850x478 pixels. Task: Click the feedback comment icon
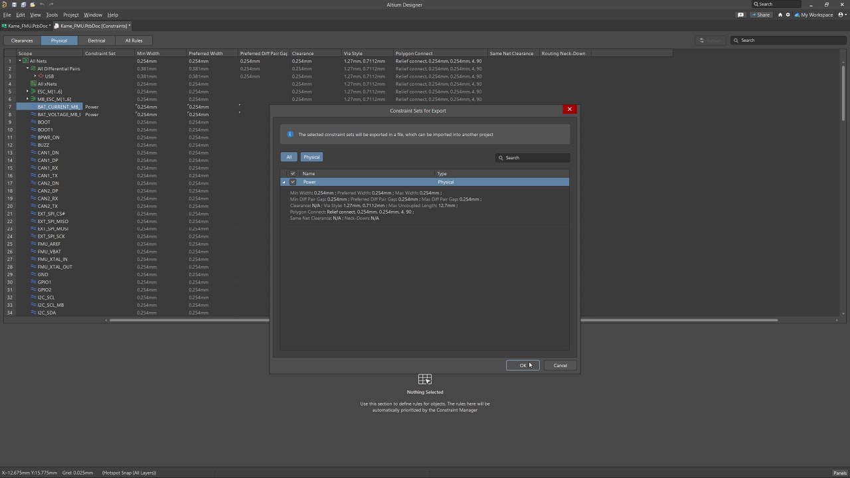[740, 15]
